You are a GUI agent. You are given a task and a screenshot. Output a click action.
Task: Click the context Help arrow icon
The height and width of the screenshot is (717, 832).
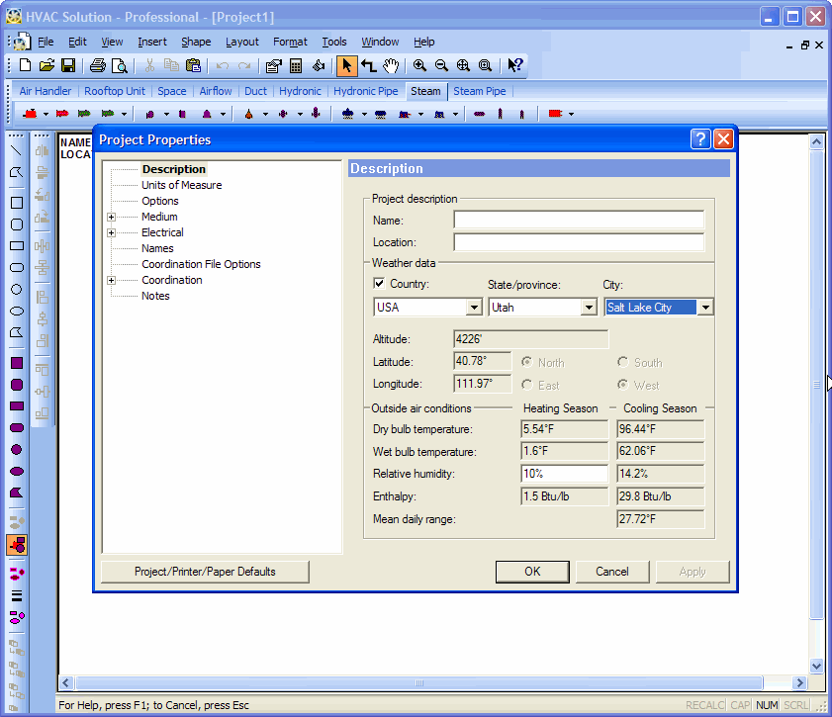click(514, 65)
